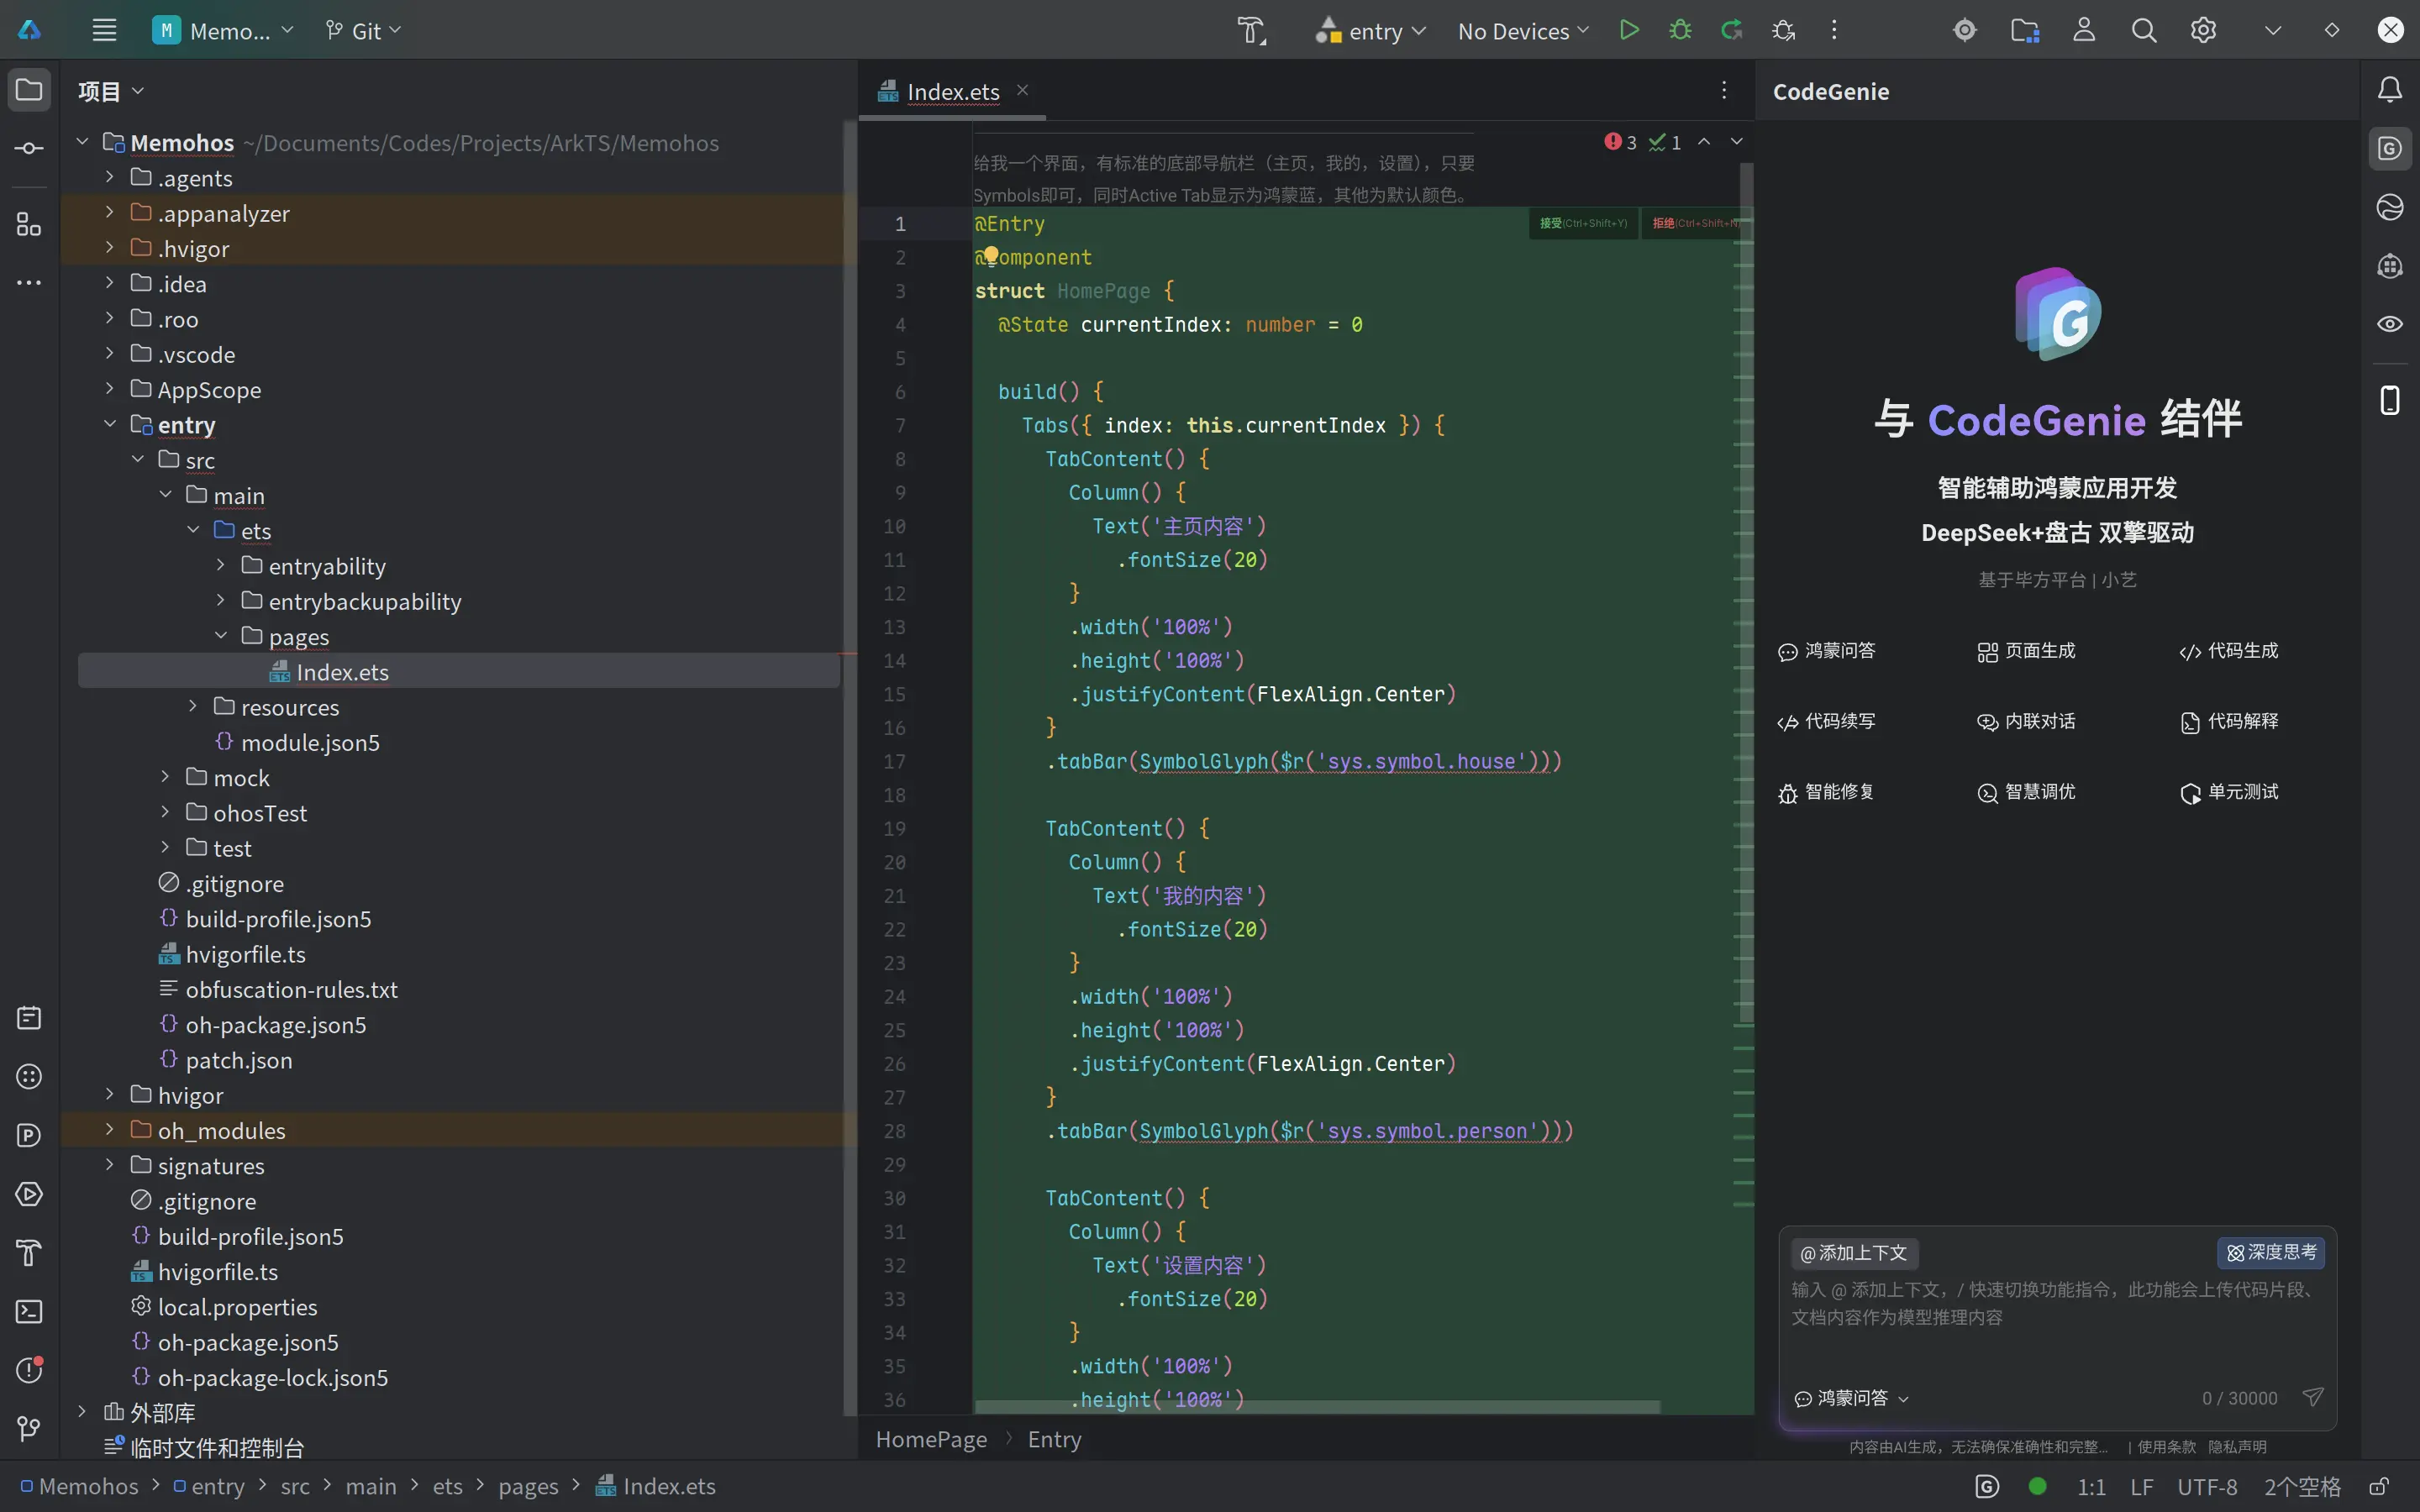The width and height of the screenshot is (2420, 1512).
Task: Open Notifications bell in right sidebar
Action: point(2390,90)
